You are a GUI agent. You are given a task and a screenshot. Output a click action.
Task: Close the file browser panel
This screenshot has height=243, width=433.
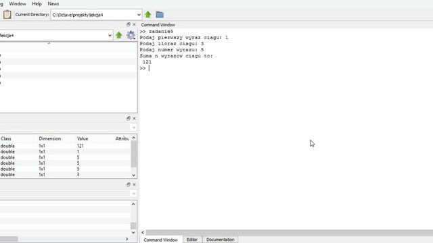[134, 24]
